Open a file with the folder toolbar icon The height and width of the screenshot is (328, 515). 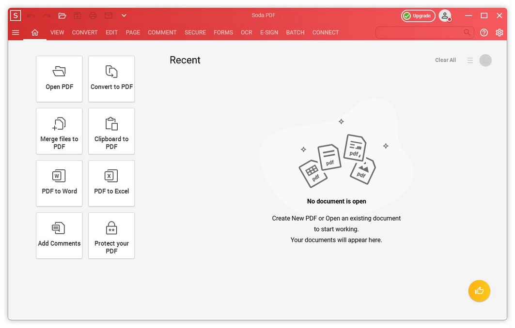(62, 15)
